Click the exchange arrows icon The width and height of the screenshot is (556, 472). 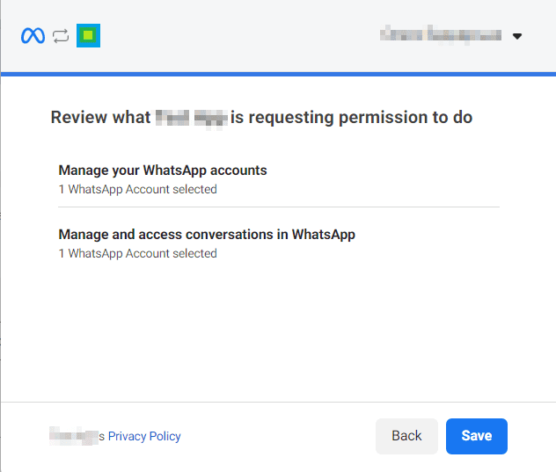pos(61,36)
